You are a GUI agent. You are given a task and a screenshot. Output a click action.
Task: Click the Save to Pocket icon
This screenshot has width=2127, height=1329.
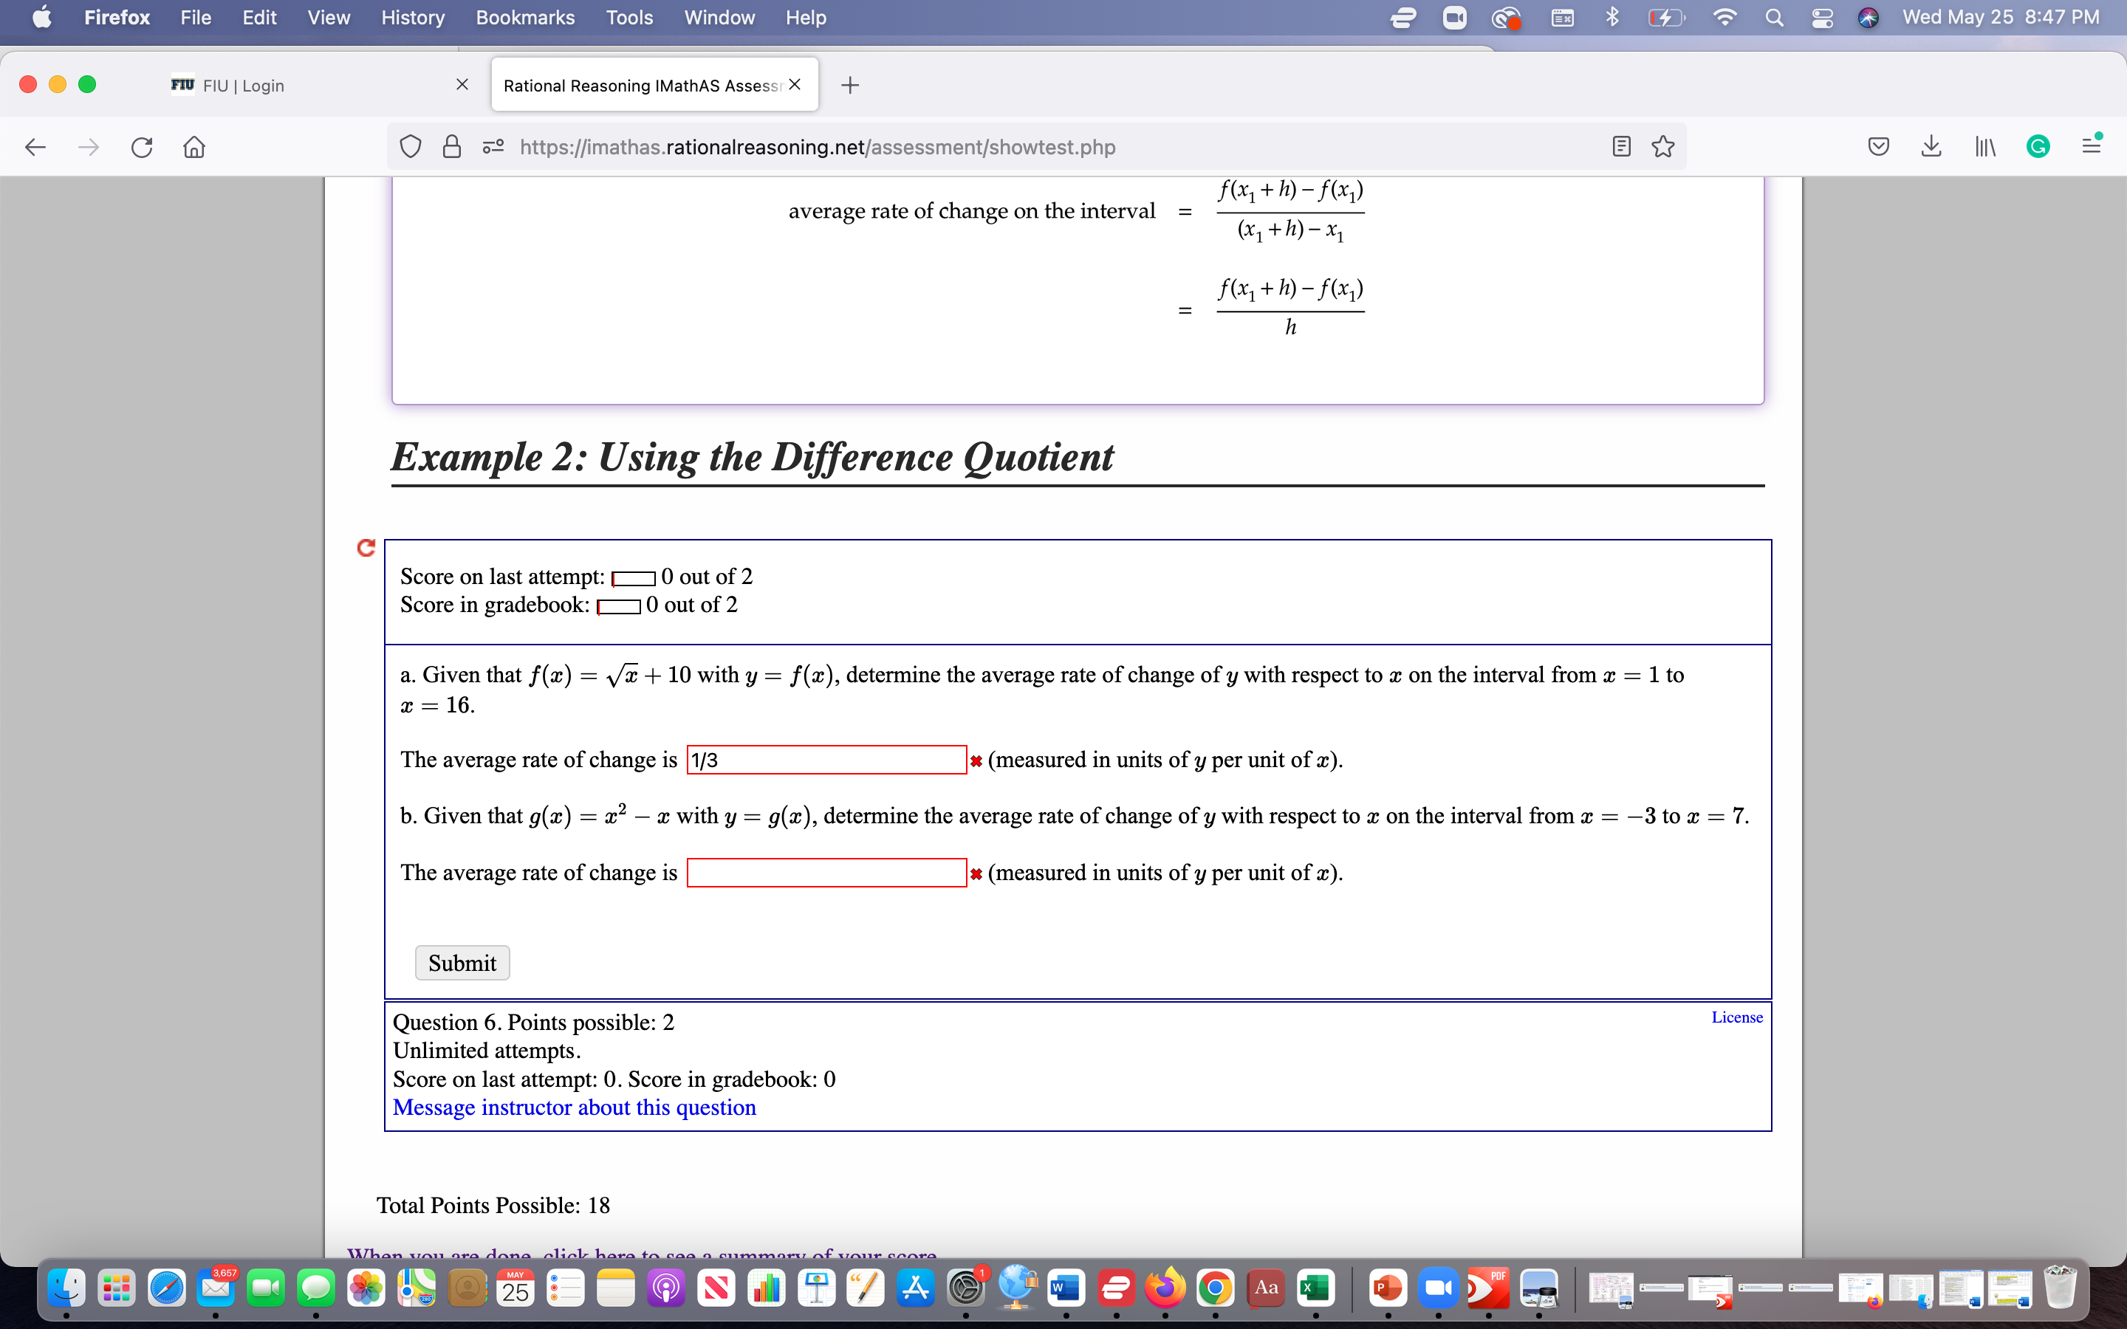(x=1878, y=147)
